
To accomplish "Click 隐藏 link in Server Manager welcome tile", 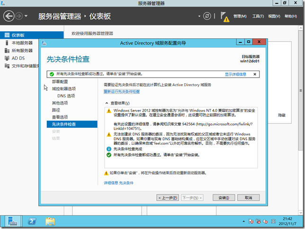I will [x=282, y=115].
